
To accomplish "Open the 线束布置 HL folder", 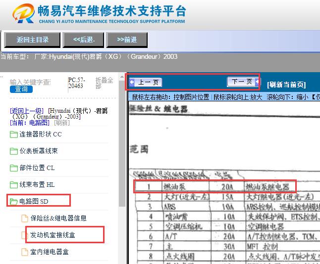I will click(37, 184).
